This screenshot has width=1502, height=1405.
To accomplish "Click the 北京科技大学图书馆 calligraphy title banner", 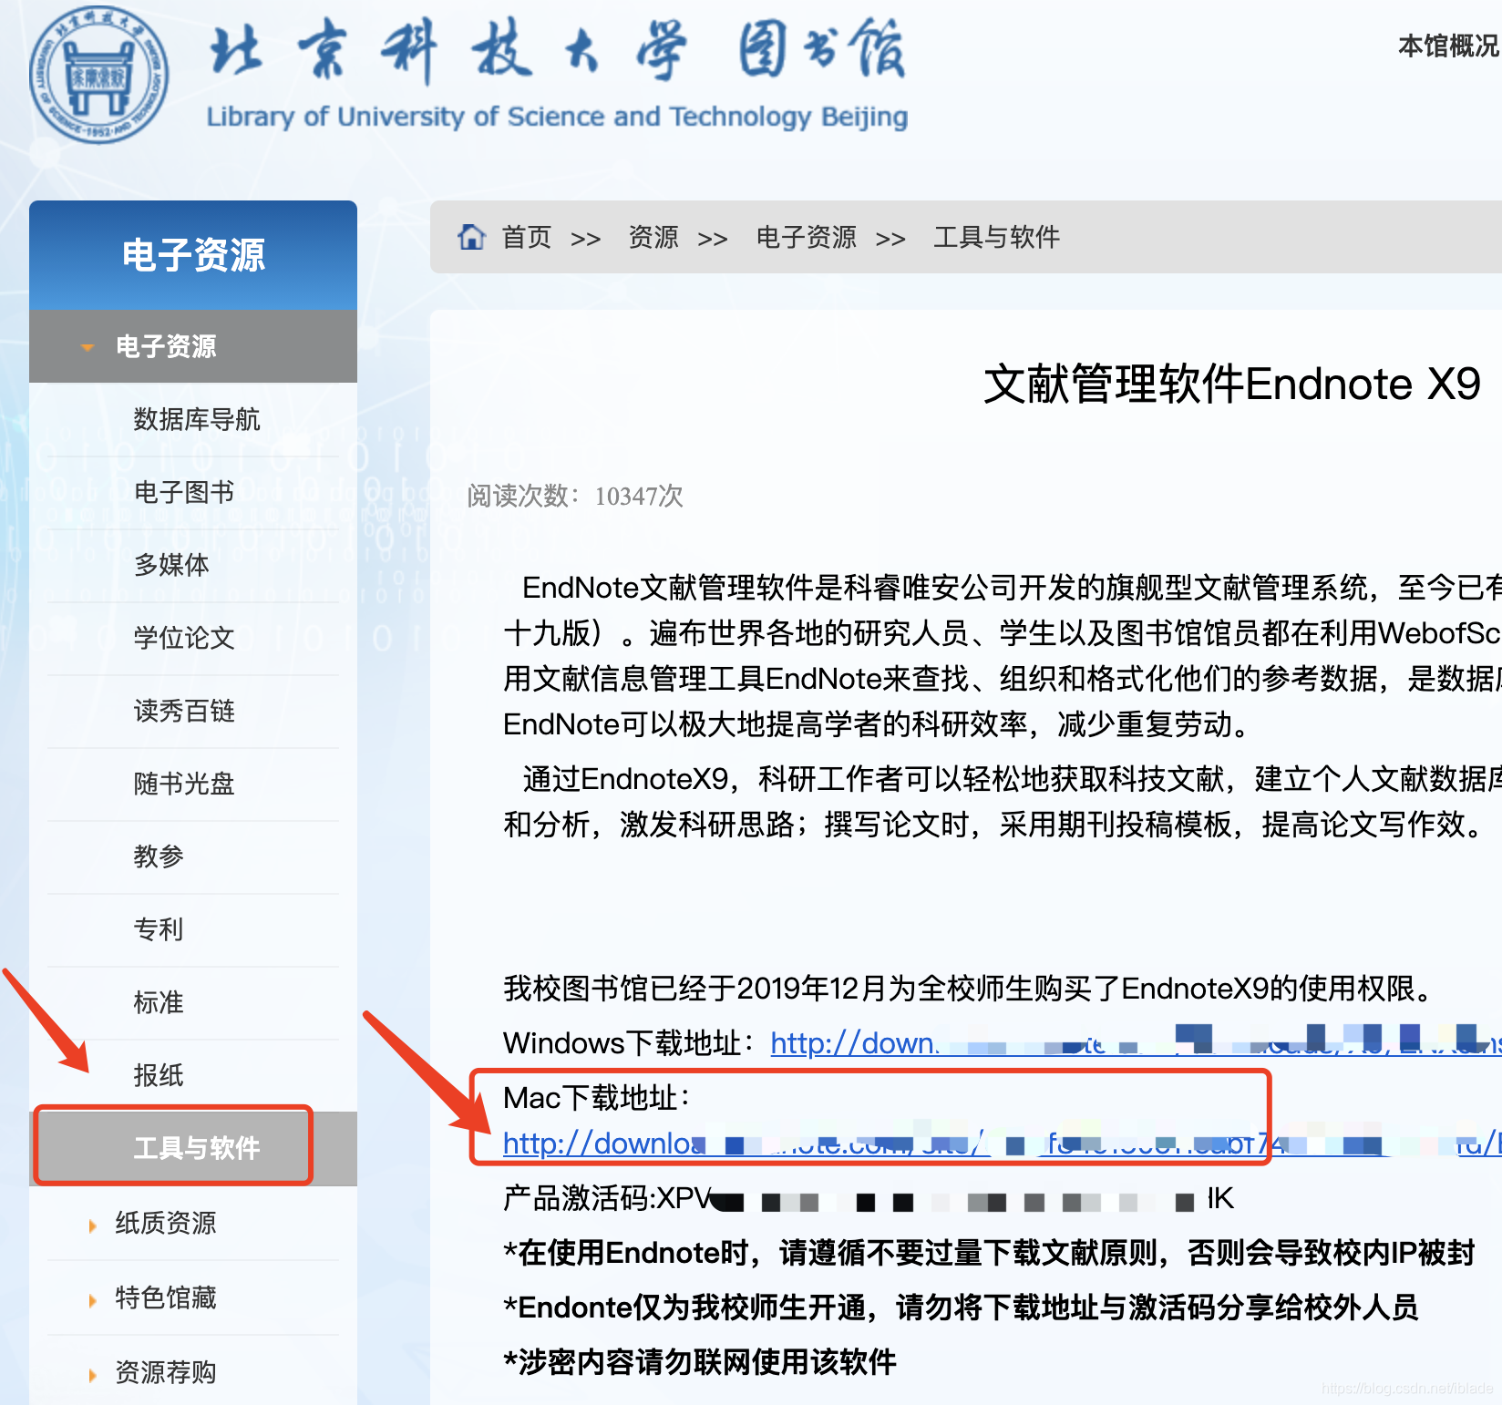I will 558,50.
